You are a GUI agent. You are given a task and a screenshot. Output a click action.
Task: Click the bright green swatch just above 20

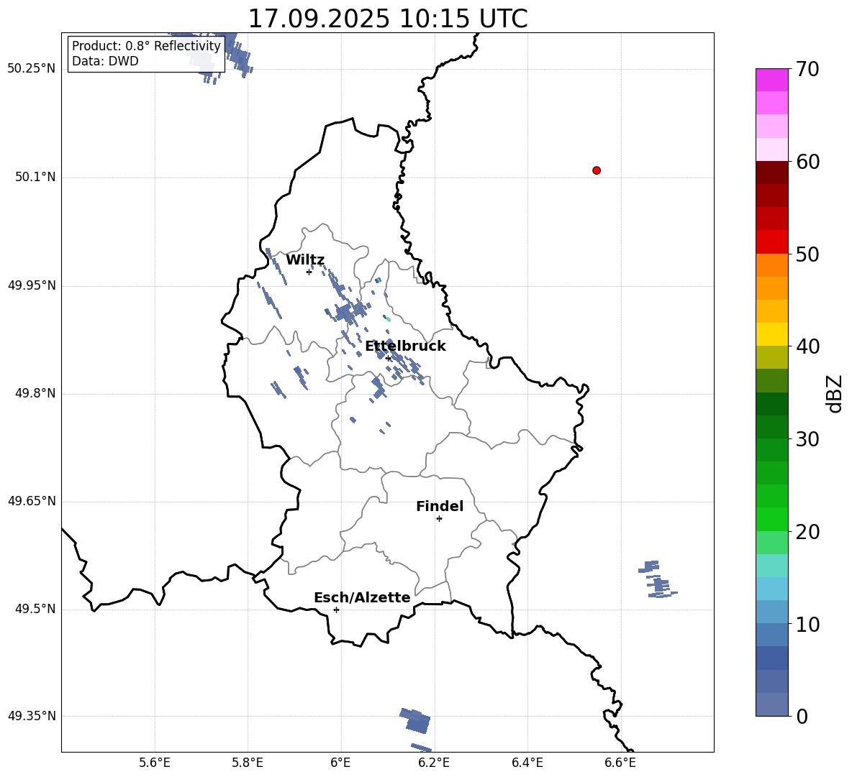tap(771, 520)
